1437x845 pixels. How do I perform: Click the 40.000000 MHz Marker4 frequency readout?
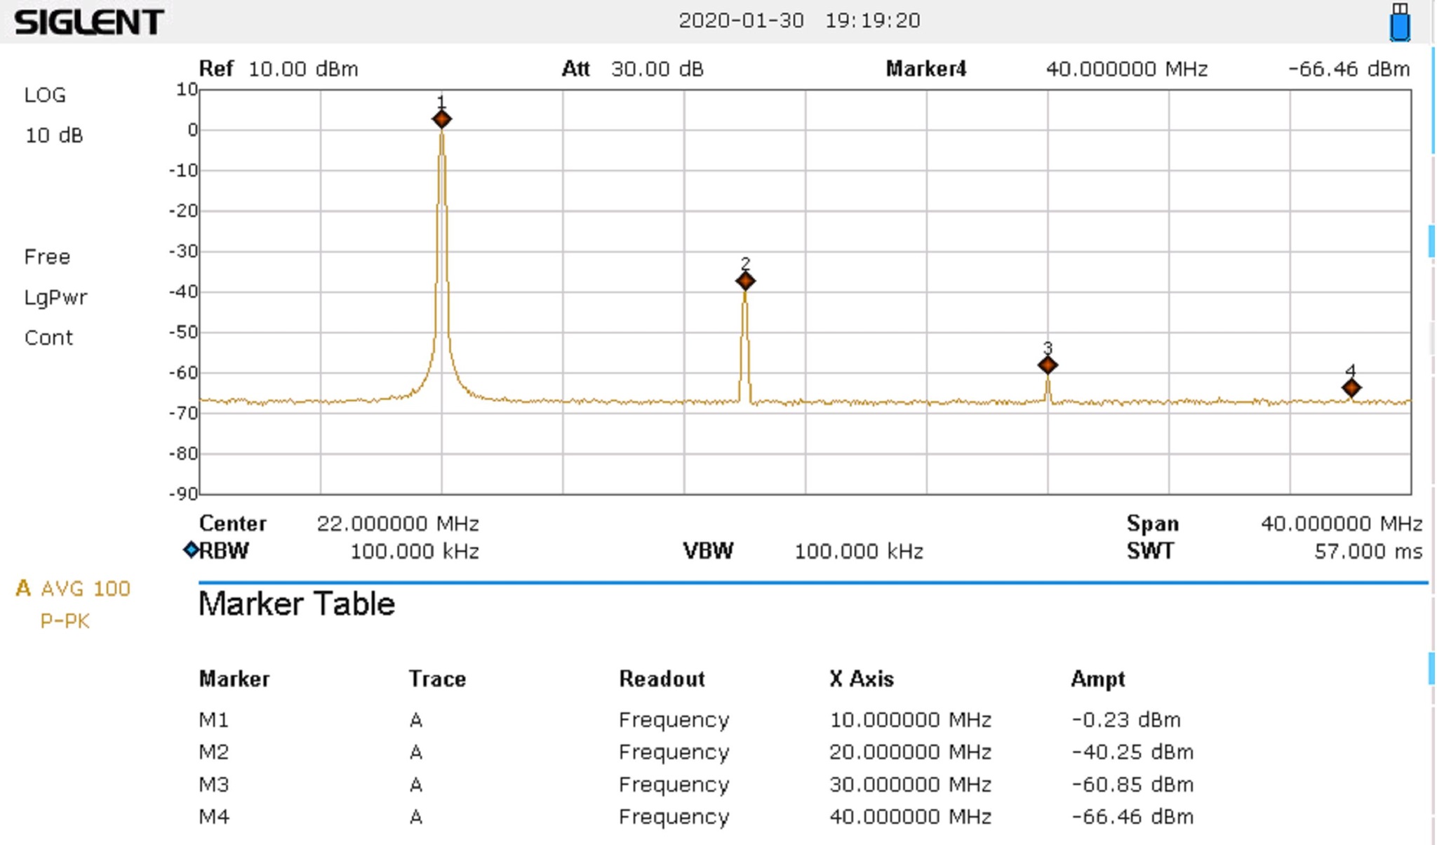pyautogui.click(x=1127, y=69)
